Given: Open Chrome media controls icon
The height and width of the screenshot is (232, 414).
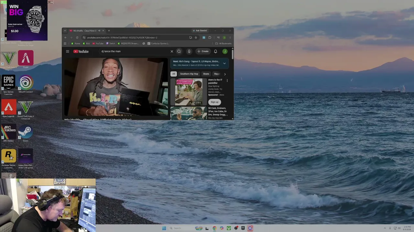Looking at the screenshot, I should click(x=218, y=37).
